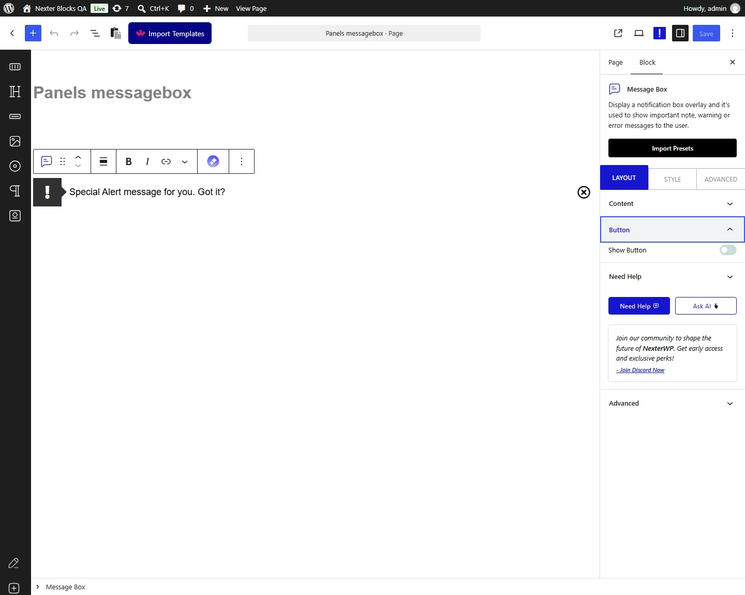Click the blue Need Help button
Viewport: 745px width, 595px height.
coord(639,306)
